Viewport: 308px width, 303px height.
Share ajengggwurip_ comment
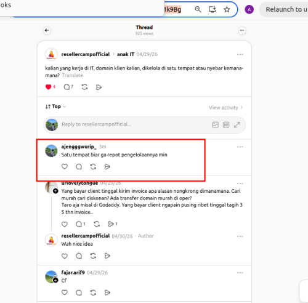pyautogui.click(x=107, y=166)
